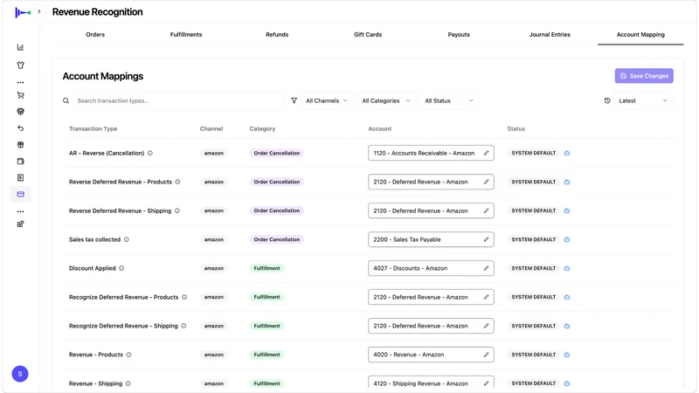Image resolution: width=699 pixels, height=393 pixels.
Task: Click the filter funnel icon
Action: click(294, 100)
